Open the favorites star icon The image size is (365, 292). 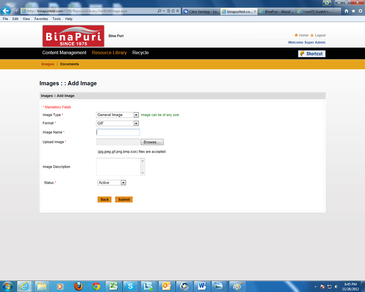[353, 11]
